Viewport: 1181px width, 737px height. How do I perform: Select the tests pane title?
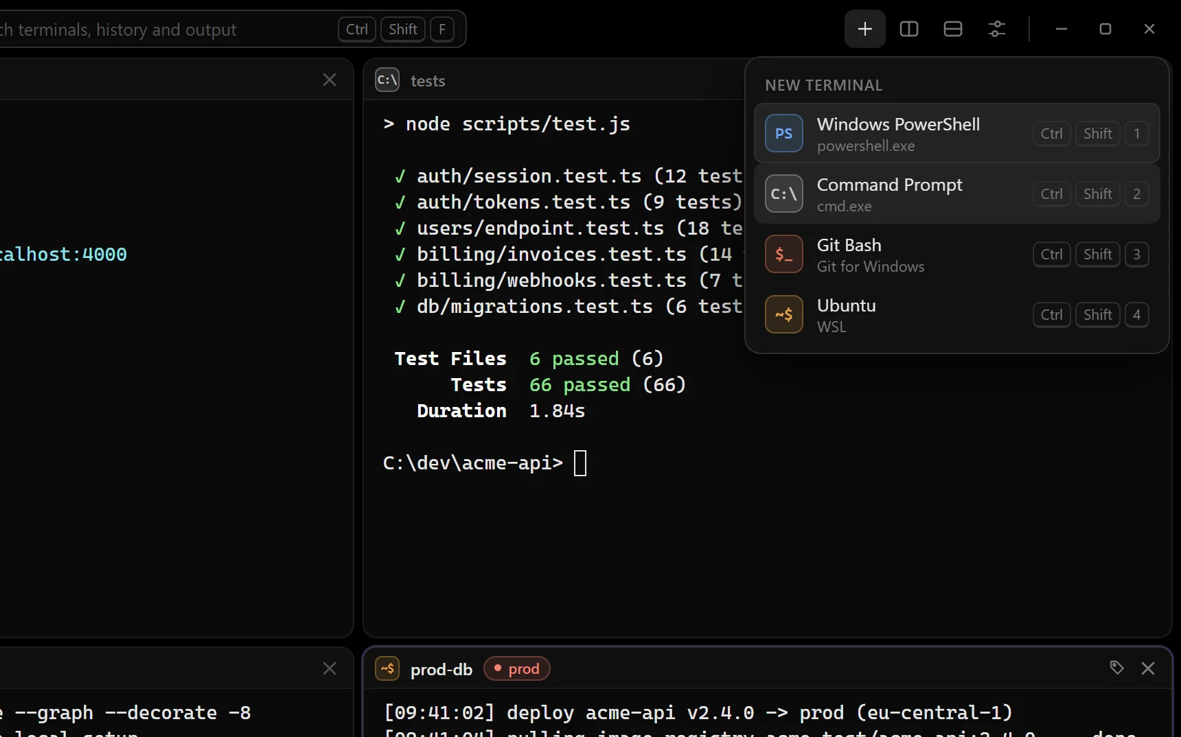(428, 81)
